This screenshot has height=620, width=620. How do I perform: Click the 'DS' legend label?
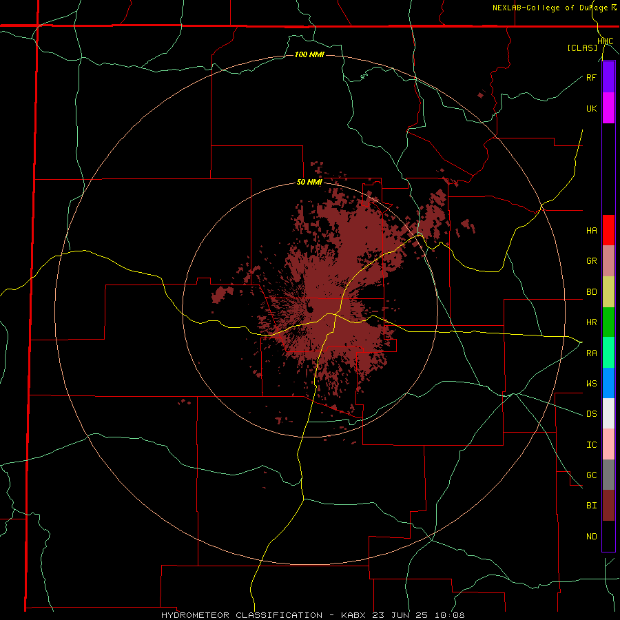[x=591, y=414]
